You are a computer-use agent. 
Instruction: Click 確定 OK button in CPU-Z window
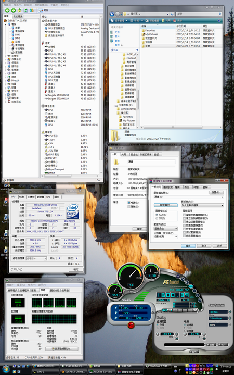(75, 269)
